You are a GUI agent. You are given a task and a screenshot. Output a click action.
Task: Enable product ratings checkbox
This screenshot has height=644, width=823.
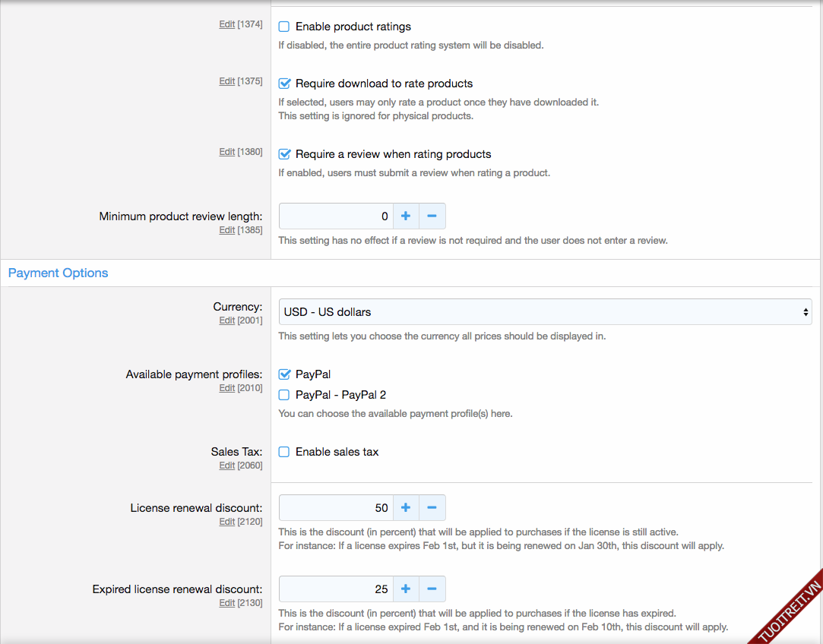(284, 27)
